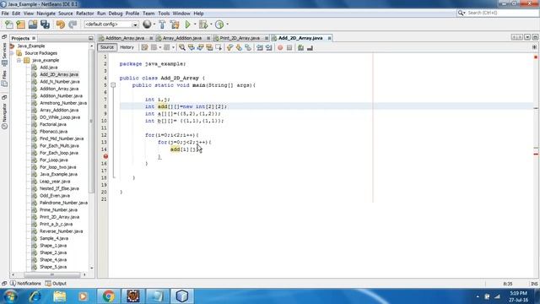Click the Profile Project clock icon
Image resolution: width=540 pixels, height=304 pixels.
tap(219, 24)
